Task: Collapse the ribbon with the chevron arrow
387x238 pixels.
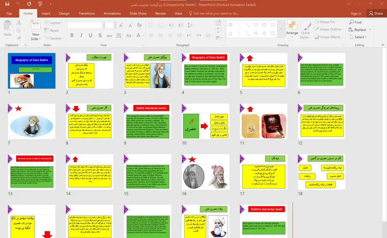Action: click(382, 45)
